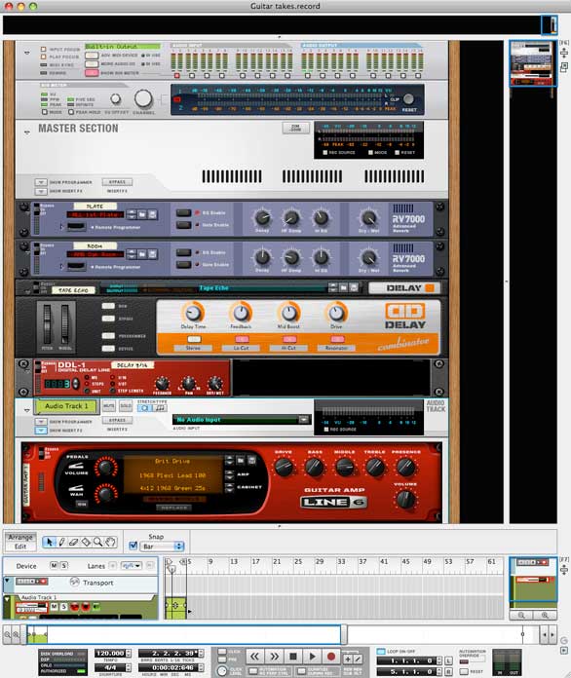
Task: Set right locator with R button
Action: [x=448, y=671]
